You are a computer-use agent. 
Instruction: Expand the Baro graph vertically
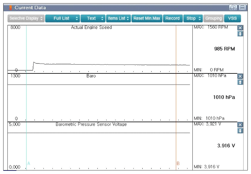tap(240, 82)
